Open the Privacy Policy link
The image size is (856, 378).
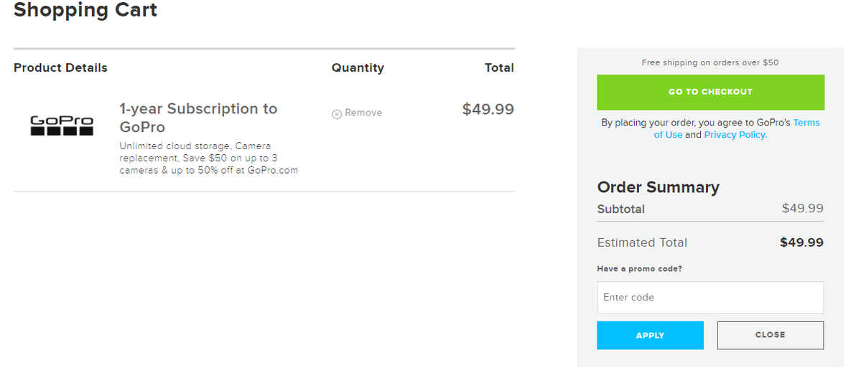pos(735,135)
